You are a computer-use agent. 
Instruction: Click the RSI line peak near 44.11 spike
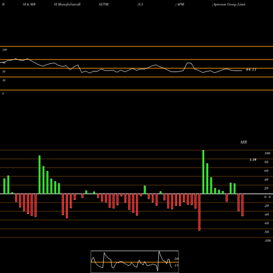[189, 63]
